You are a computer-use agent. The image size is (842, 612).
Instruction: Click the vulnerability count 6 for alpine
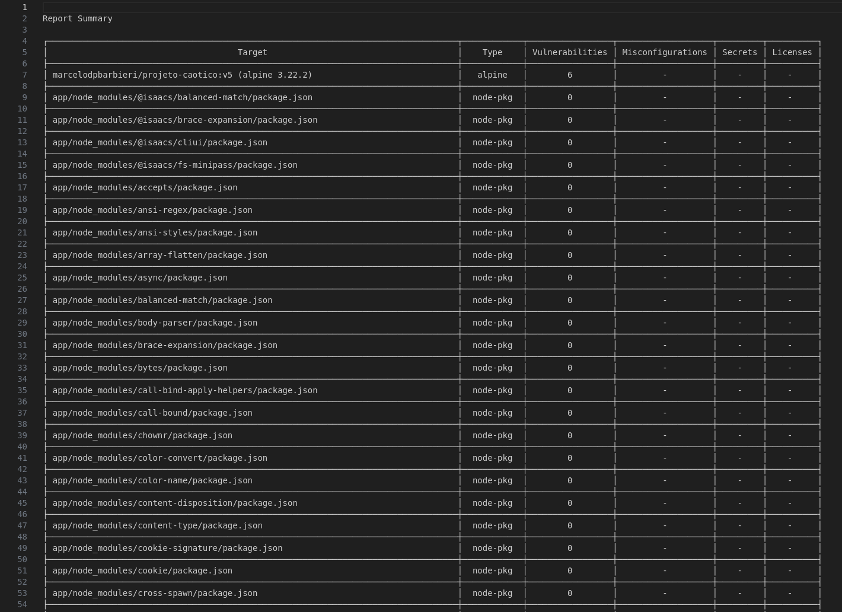click(x=569, y=75)
